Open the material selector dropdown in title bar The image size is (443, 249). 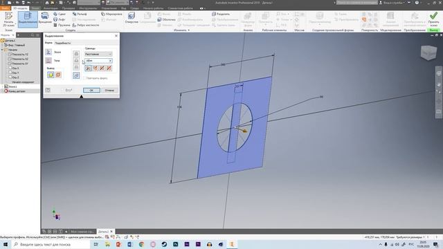coord(89,3)
